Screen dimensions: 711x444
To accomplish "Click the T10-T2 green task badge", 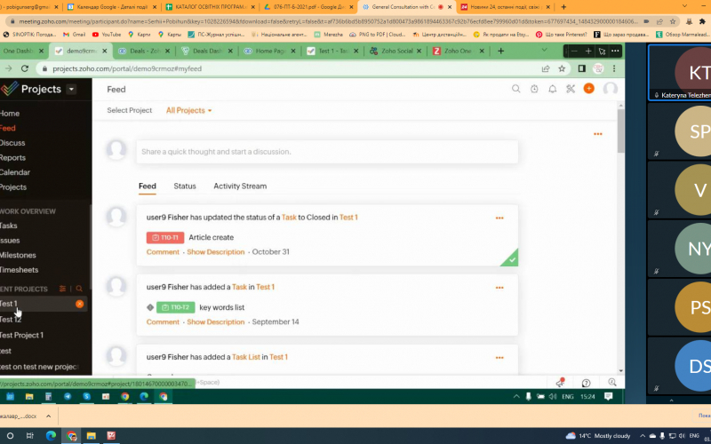I will [x=175, y=307].
